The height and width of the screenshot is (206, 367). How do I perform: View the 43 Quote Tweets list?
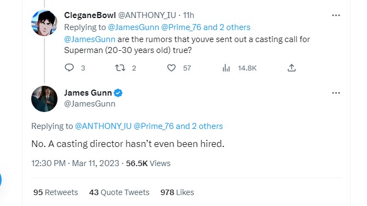(x=119, y=192)
